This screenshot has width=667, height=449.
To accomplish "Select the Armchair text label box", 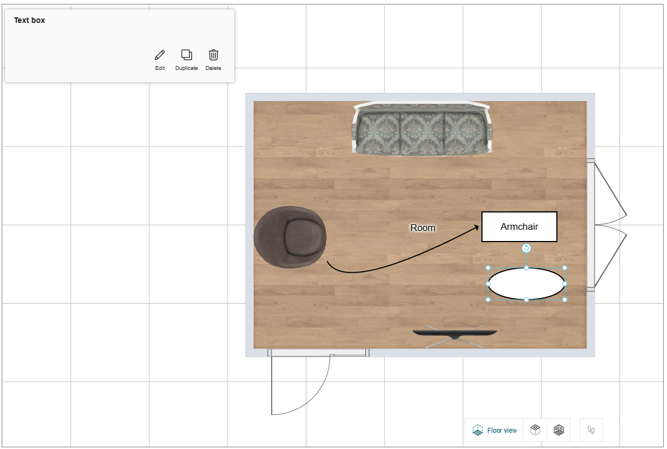I will point(519,226).
